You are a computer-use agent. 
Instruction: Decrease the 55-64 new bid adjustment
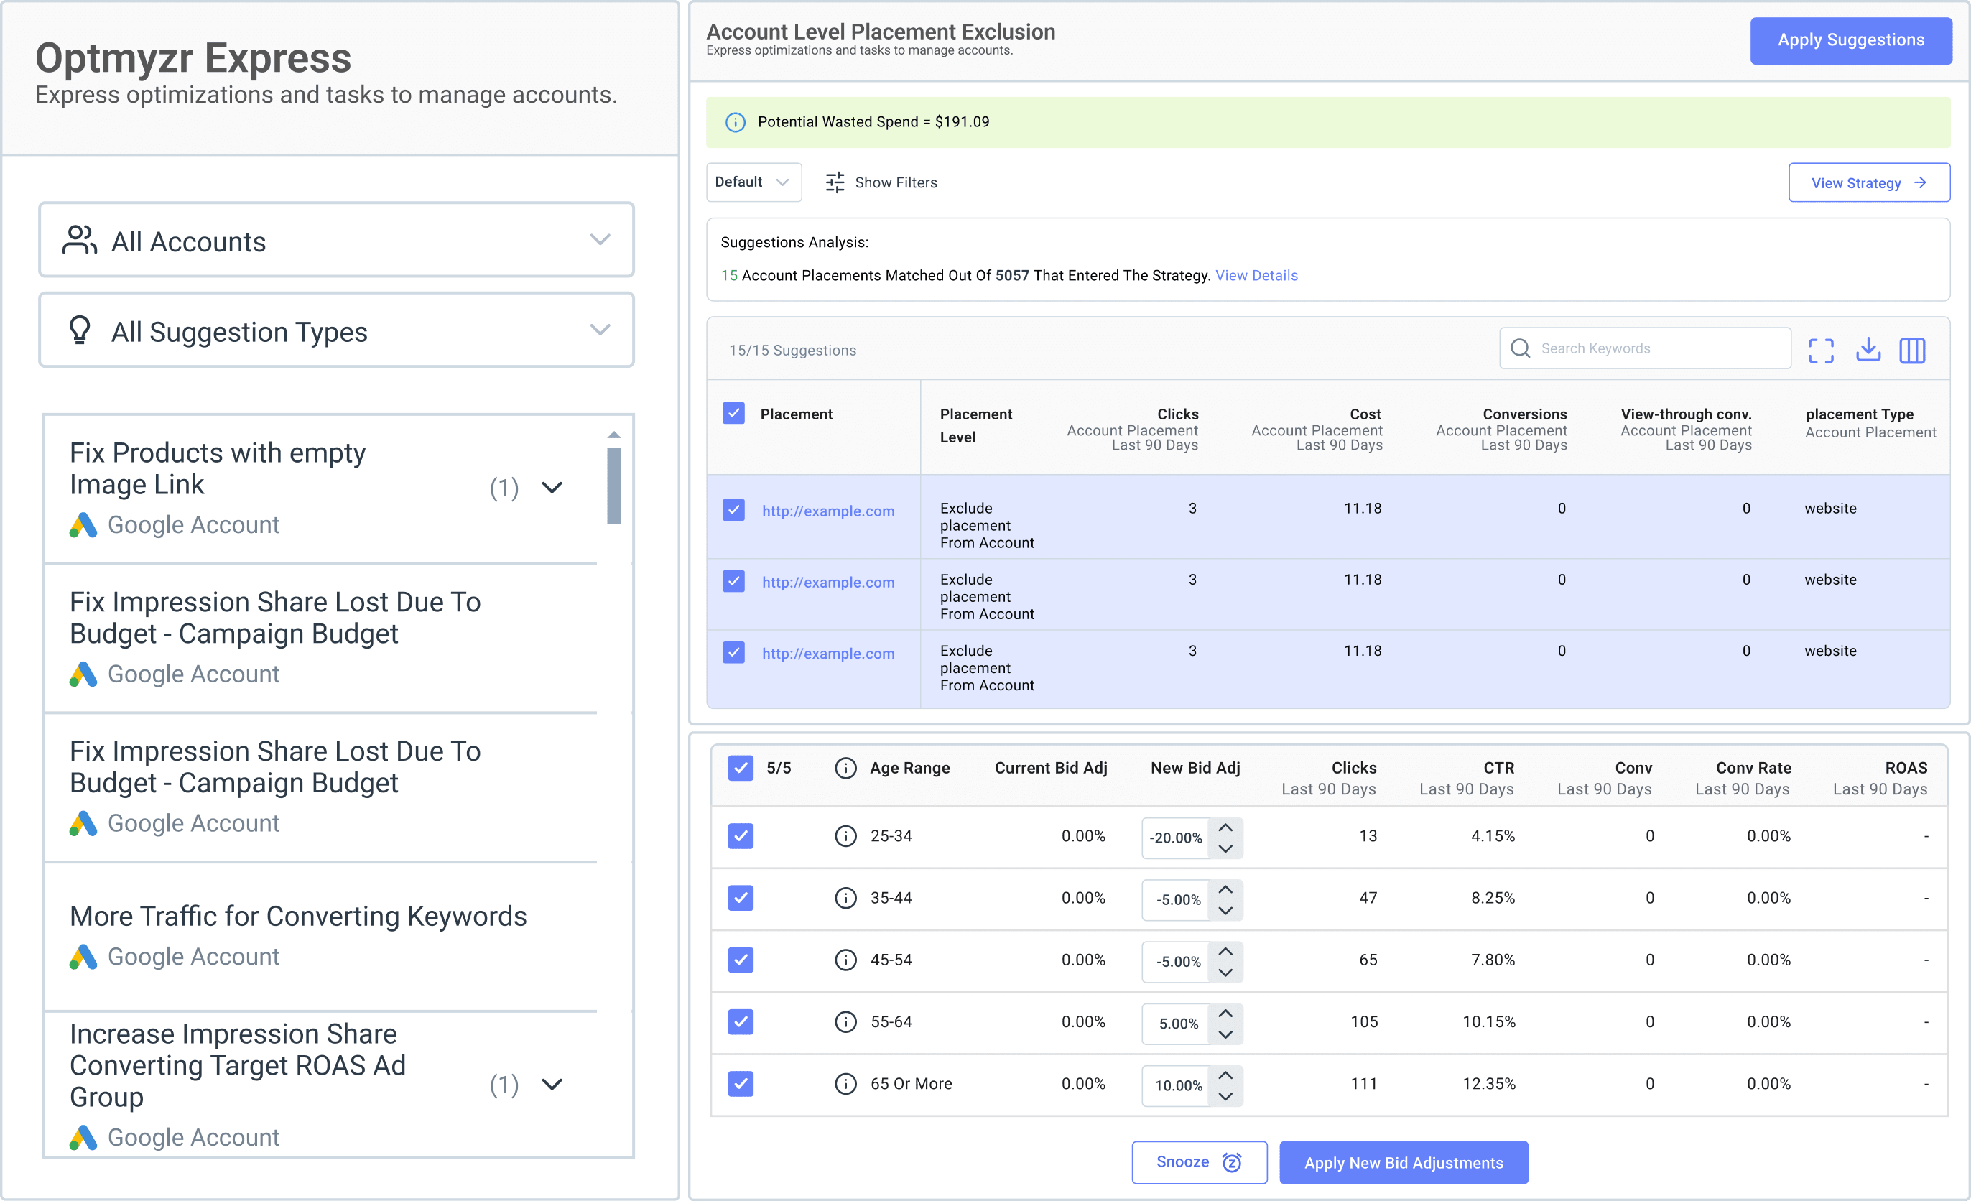[x=1225, y=1034]
